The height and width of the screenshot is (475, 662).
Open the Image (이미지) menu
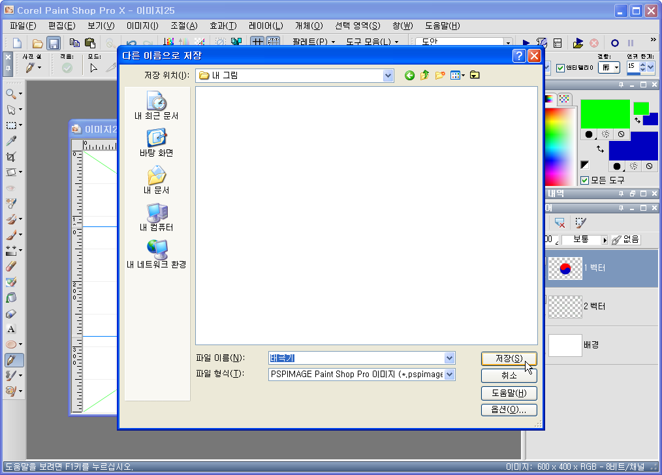click(142, 25)
